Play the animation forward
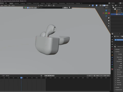Viewport: 123px width, 92px height. coord(50,76)
